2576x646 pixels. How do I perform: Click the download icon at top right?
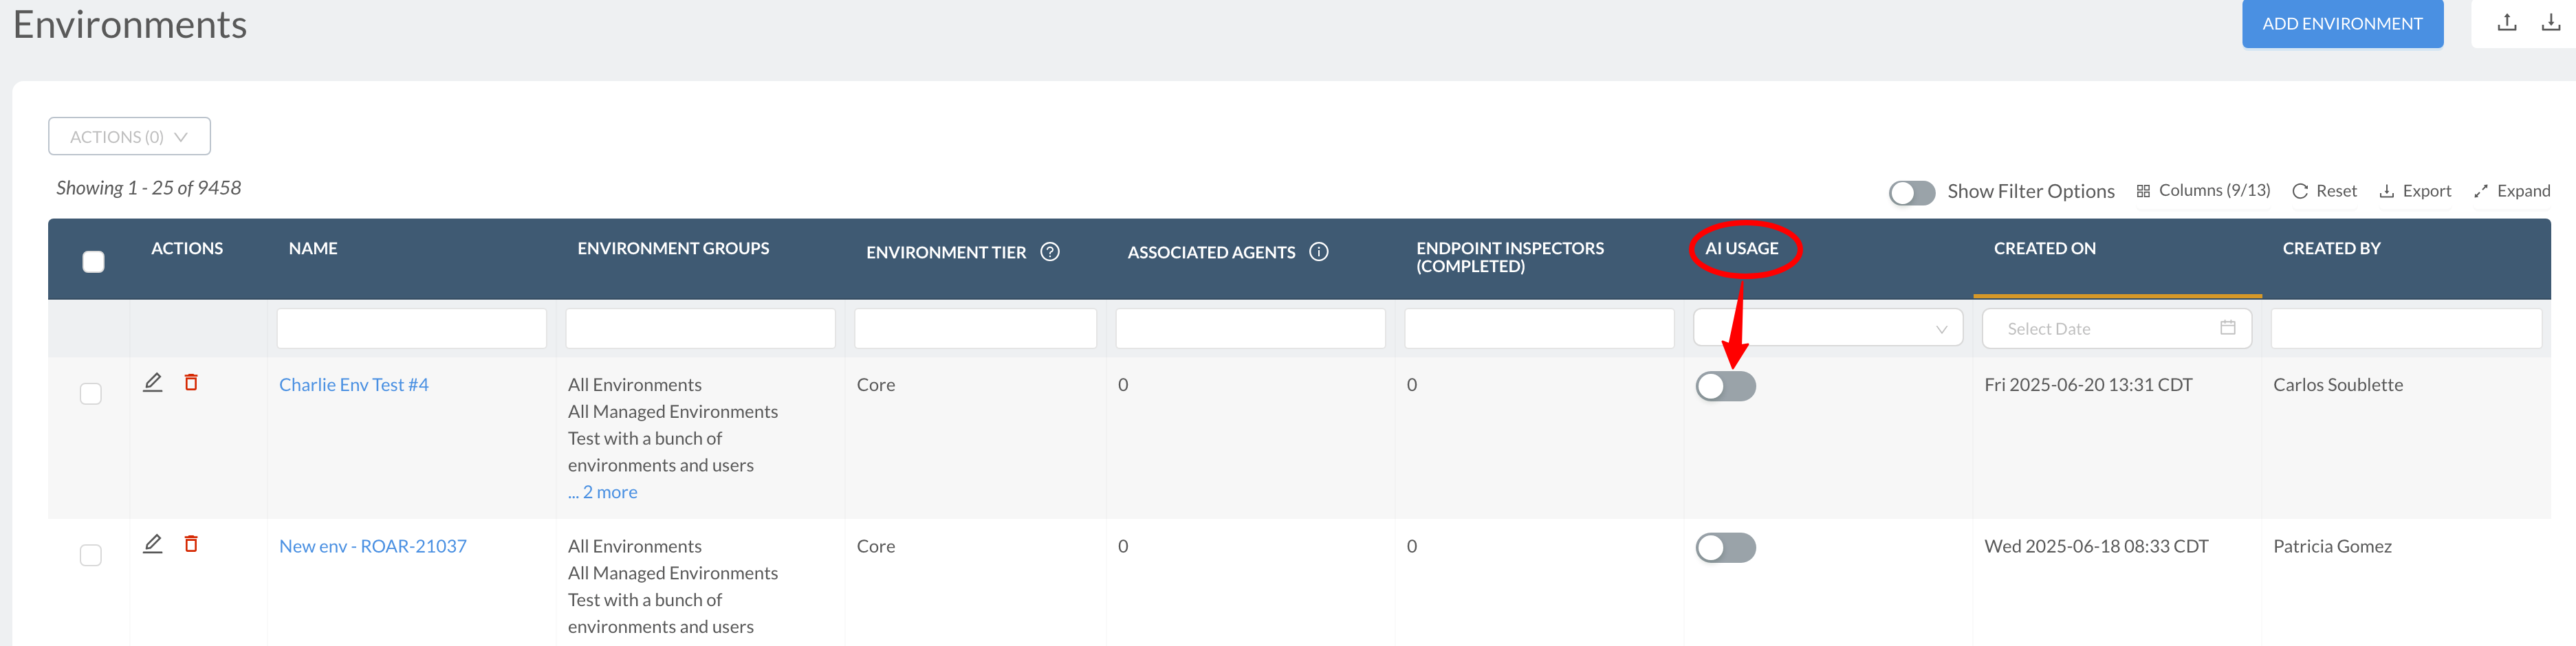[2550, 22]
